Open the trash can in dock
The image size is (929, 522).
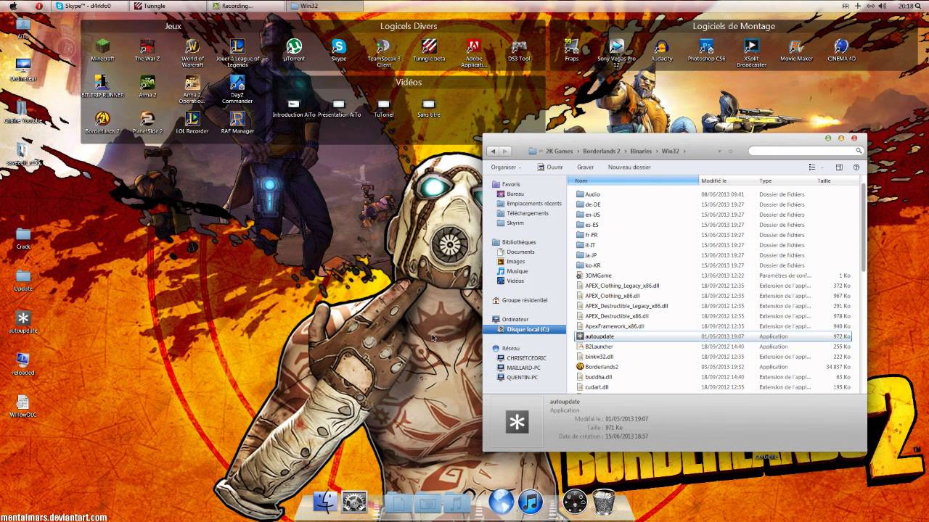pos(604,501)
